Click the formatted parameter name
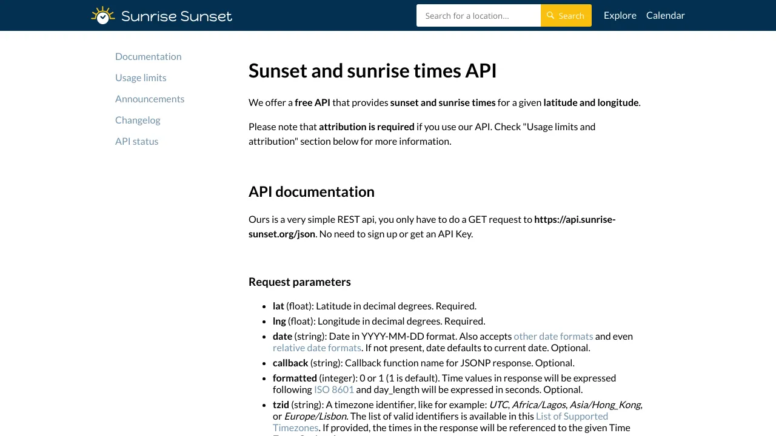This screenshot has width=776, height=436. pyautogui.click(x=295, y=378)
